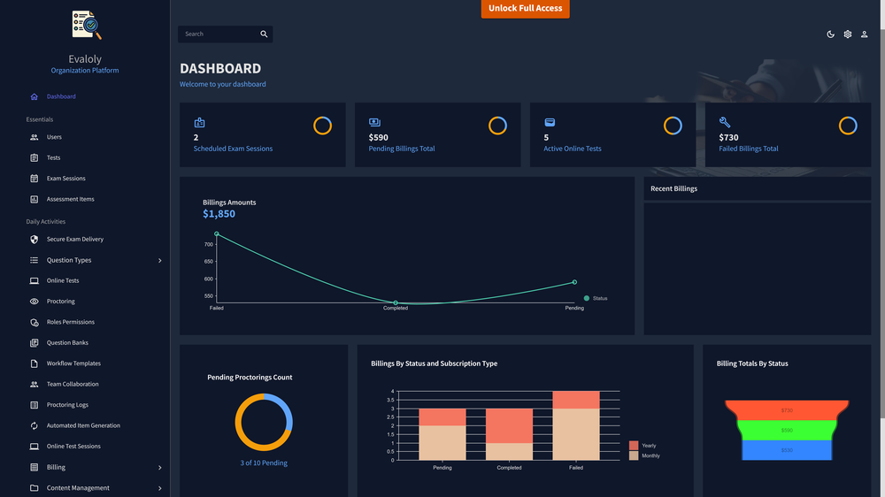Click Automated Item Generation refresh icon
Screen dimensions: 885x497
pos(34,425)
